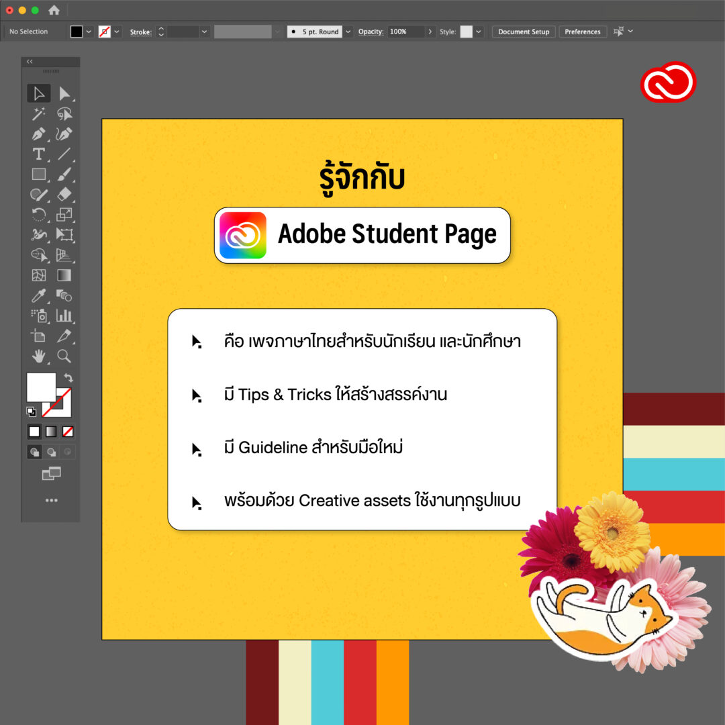Collapse the toolbar with the double chevron
The height and width of the screenshot is (725, 725).
(x=29, y=61)
